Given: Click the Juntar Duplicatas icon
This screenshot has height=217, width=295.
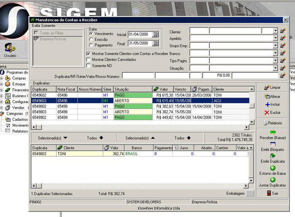Looking at the screenshot, I should 272,179.
